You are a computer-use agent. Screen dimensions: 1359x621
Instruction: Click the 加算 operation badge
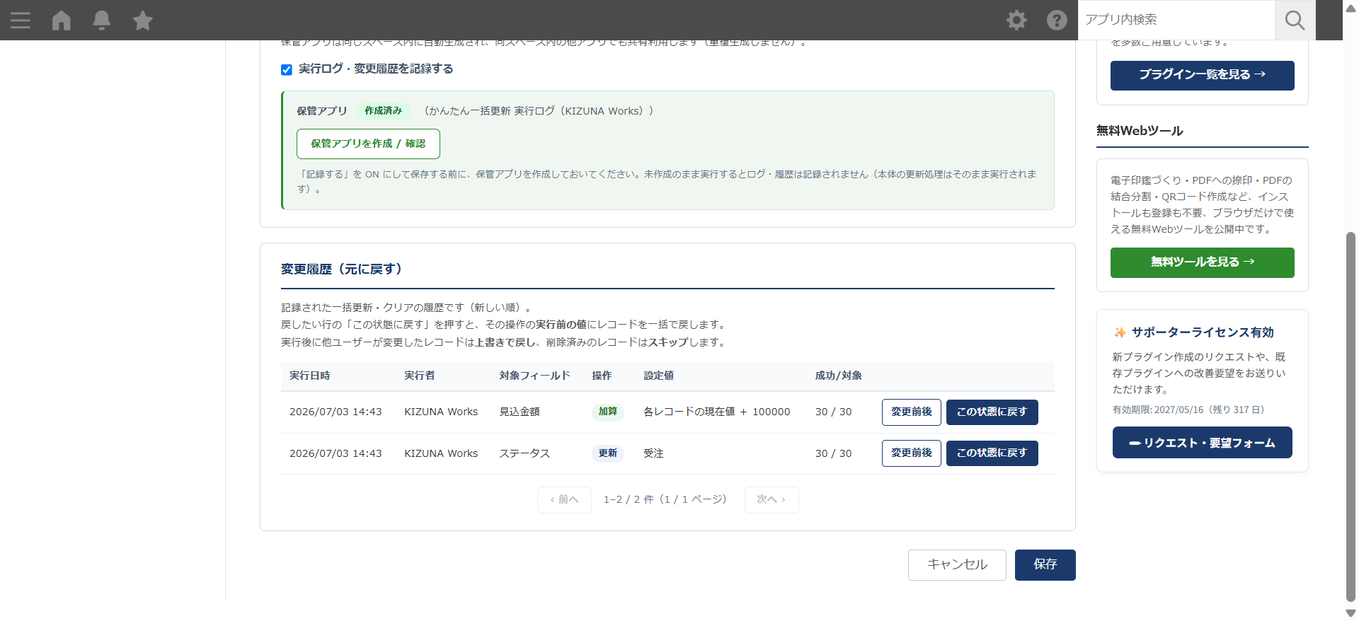[608, 412]
